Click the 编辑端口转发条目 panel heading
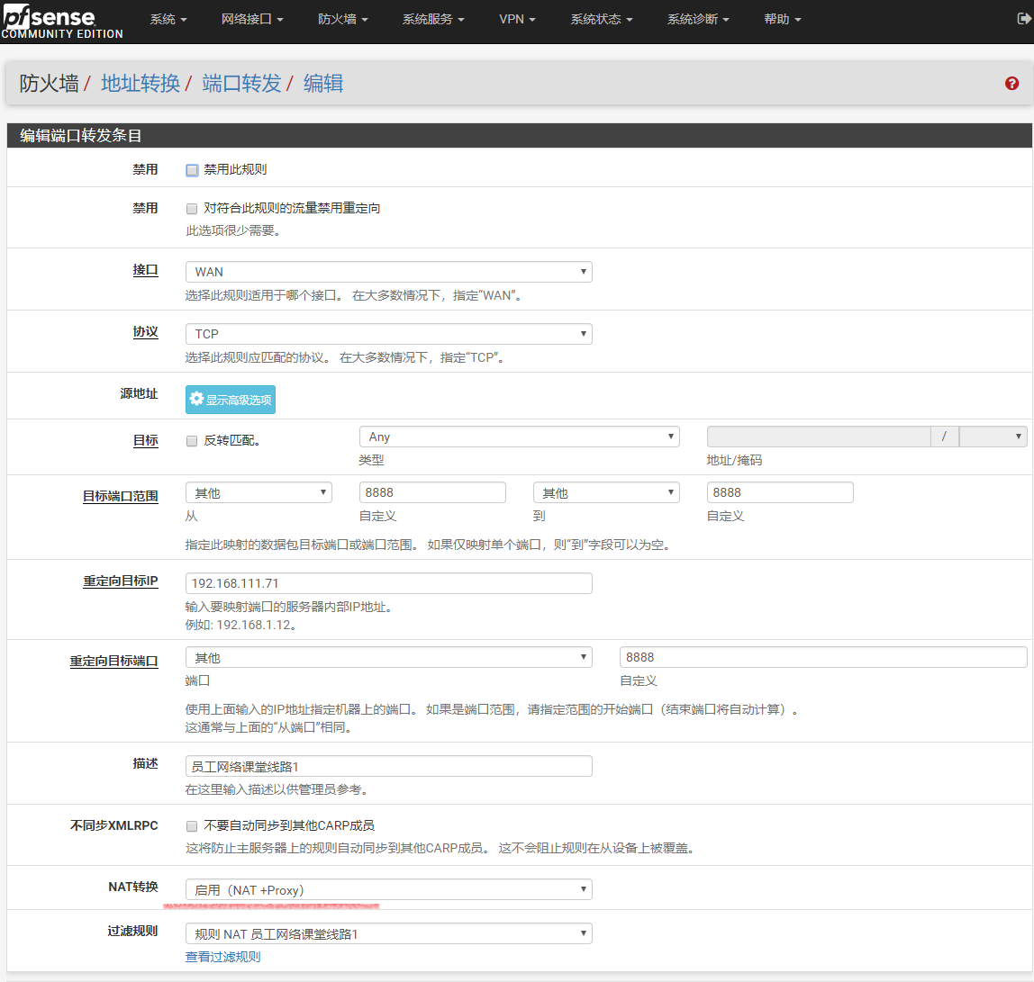This screenshot has width=1034, height=982. [80, 135]
